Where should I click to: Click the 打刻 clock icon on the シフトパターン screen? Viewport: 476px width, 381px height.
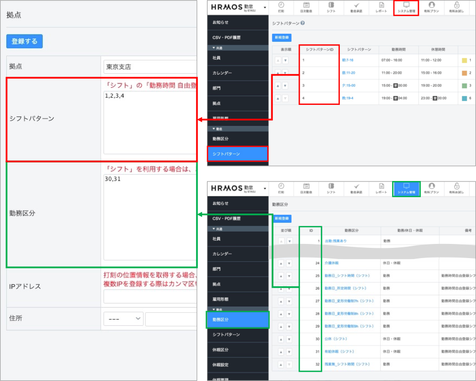point(281,6)
